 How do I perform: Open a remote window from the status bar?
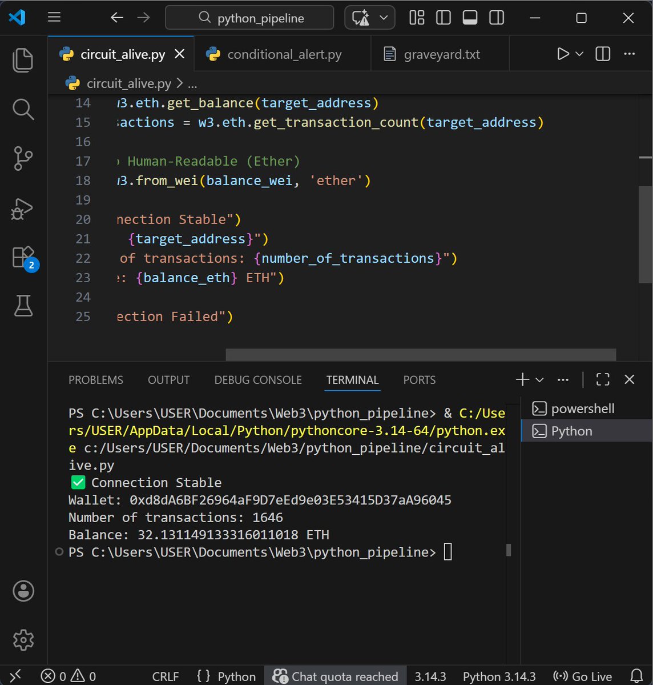(x=15, y=676)
